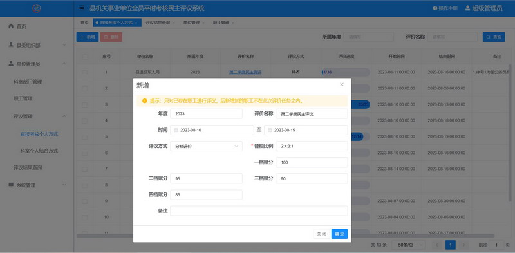Click the 年度 input showing 2023

206,114
